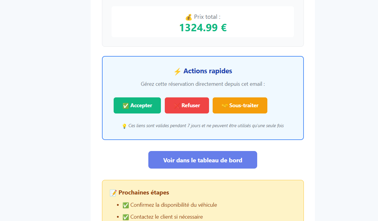Image resolution: width=378 pixels, height=221 pixels.
Task: Click the handshake icon in Sous-traiter
Action: click(225, 106)
